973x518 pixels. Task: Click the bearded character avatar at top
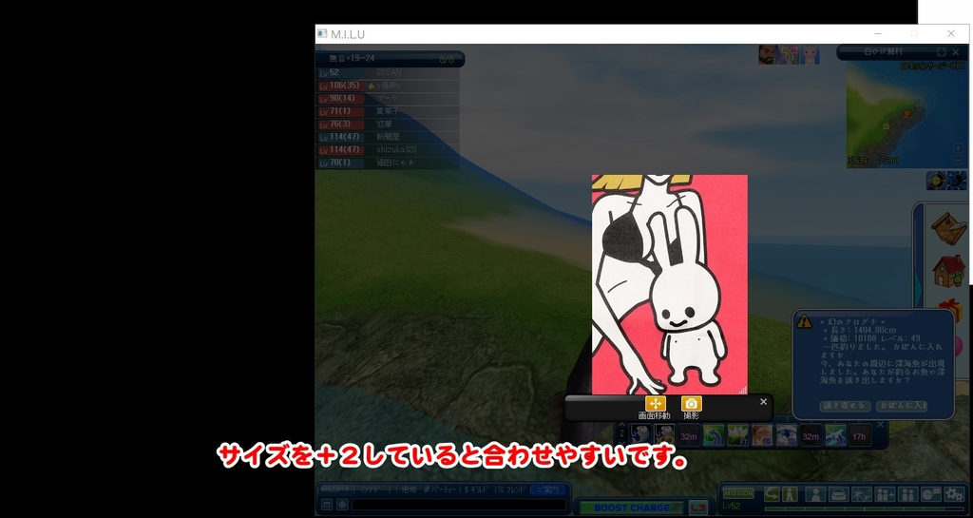tap(768, 54)
